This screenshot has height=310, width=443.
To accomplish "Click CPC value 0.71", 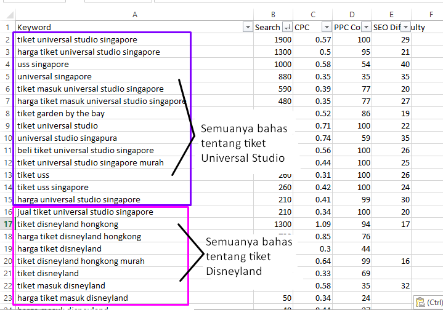I will click(313, 126).
